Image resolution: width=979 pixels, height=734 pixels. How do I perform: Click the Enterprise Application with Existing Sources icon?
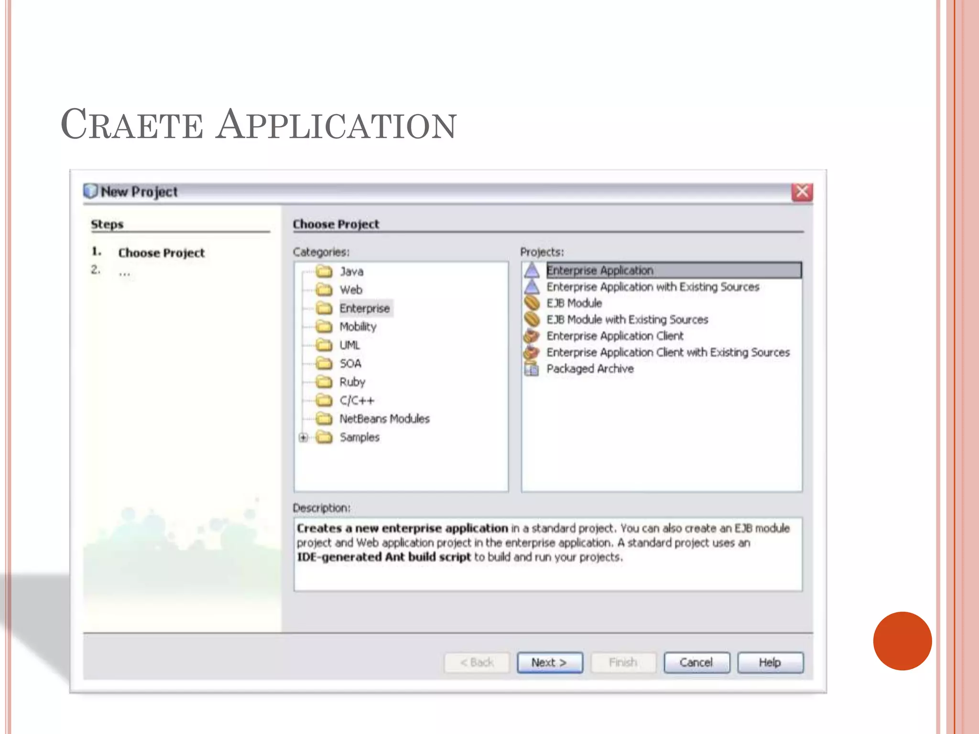point(532,287)
